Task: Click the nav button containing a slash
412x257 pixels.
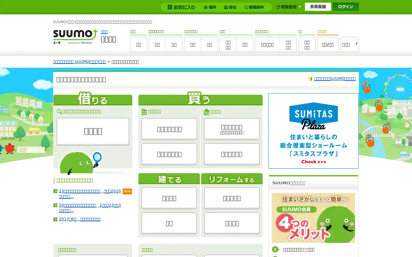Action: click(328, 44)
